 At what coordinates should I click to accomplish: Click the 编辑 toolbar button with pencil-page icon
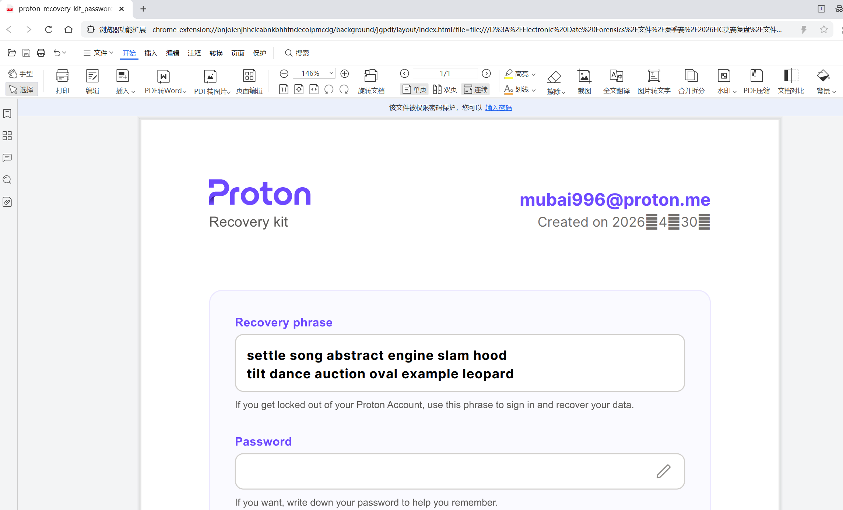pos(92,82)
